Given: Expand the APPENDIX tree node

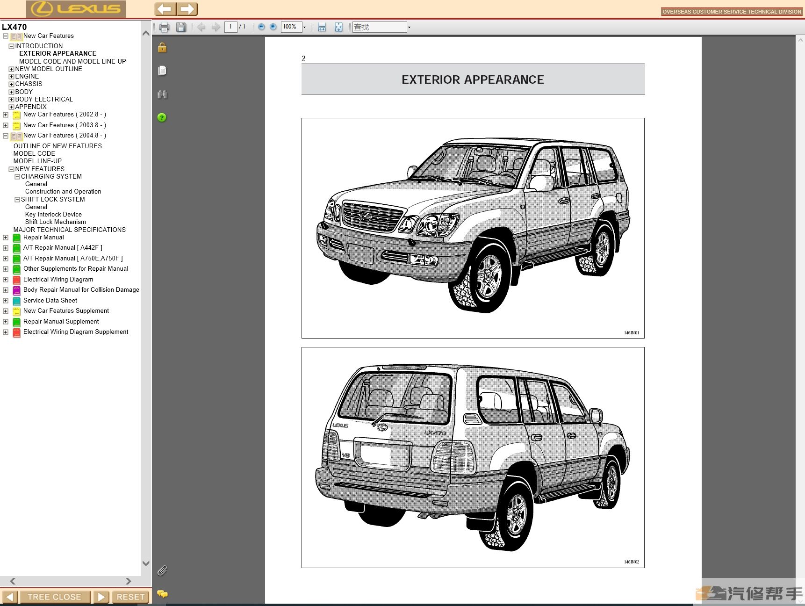Looking at the screenshot, I should coord(11,107).
